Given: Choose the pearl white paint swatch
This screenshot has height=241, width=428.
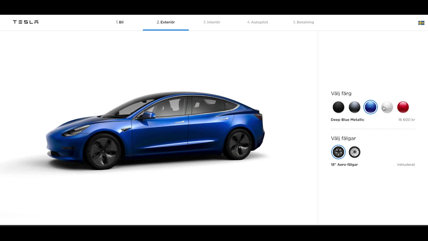Looking at the screenshot, I should [x=387, y=107].
